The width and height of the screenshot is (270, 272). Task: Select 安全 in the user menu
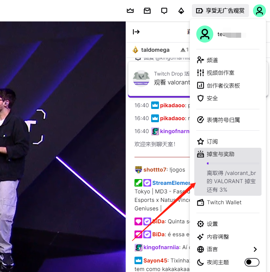tap(228, 98)
